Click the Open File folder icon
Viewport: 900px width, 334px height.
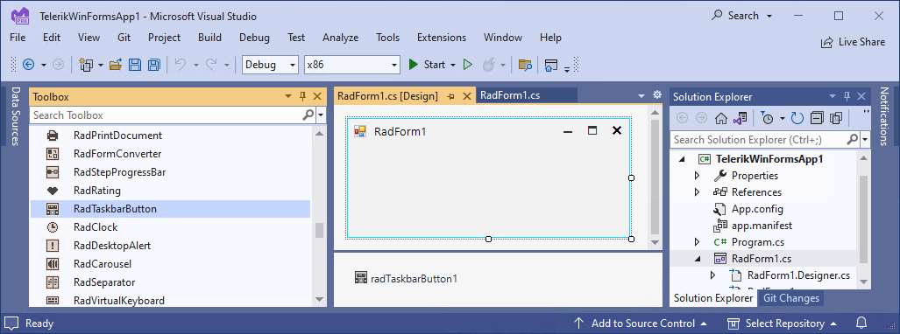click(116, 65)
